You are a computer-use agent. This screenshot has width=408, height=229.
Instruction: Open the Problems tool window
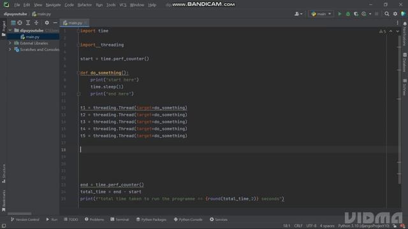pos(94,219)
